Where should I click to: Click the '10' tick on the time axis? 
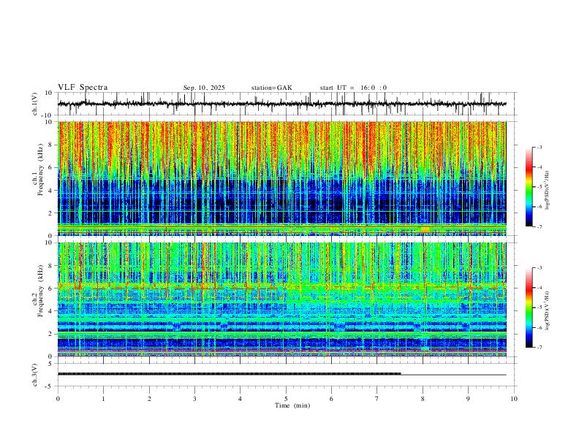514,399
